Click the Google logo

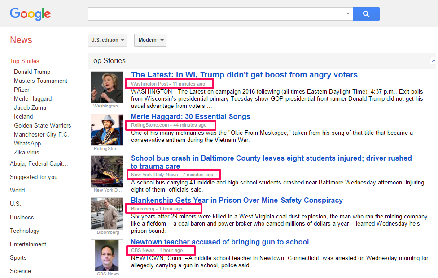(x=30, y=14)
